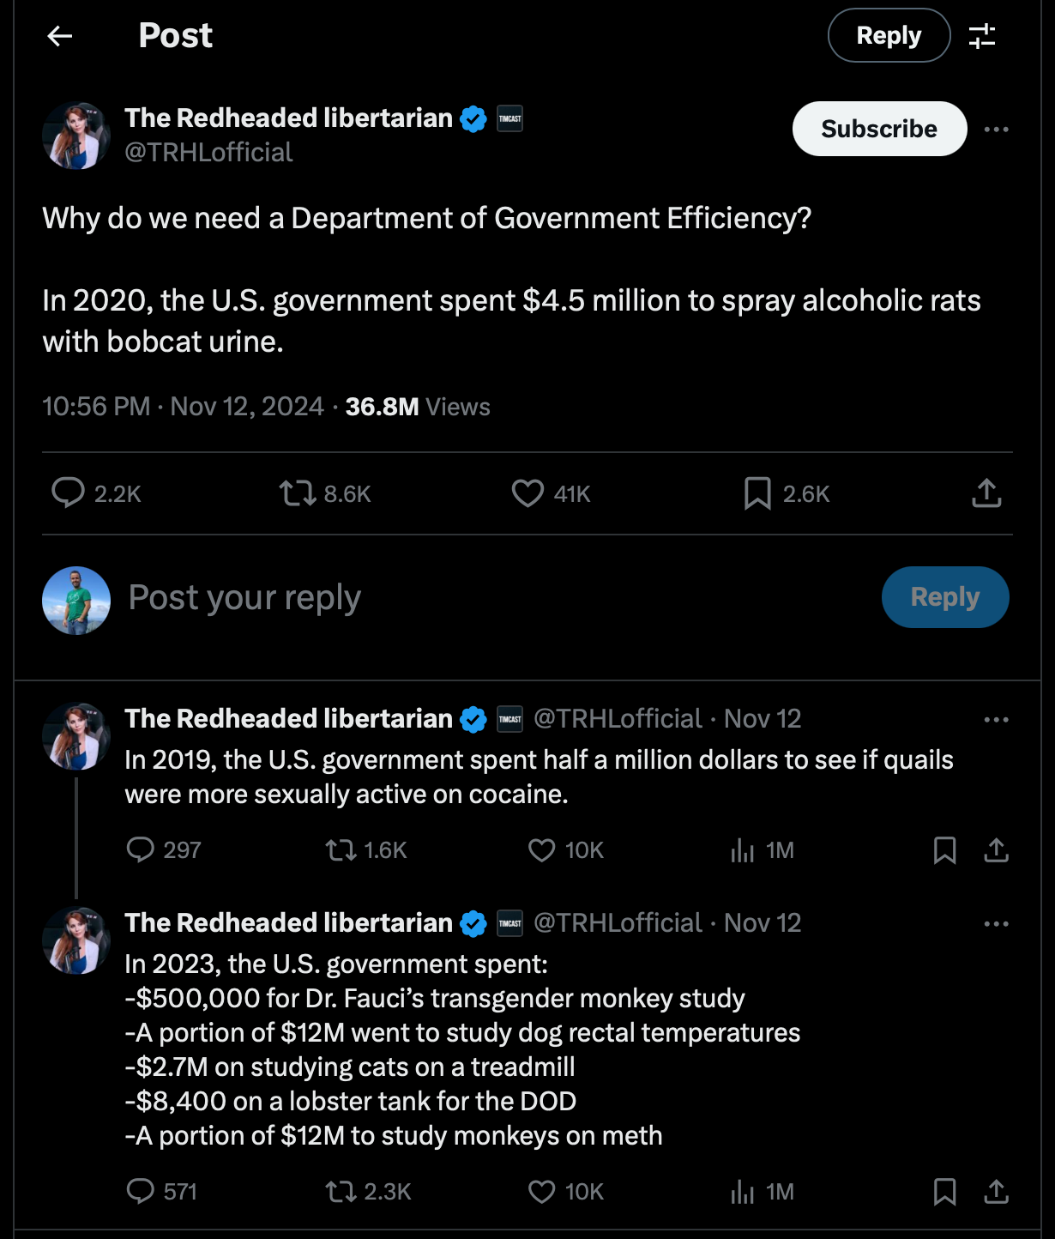1055x1239 pixels.
Task: Open comments on the main post
Action: pyautogui.click(x=69, y=493)
